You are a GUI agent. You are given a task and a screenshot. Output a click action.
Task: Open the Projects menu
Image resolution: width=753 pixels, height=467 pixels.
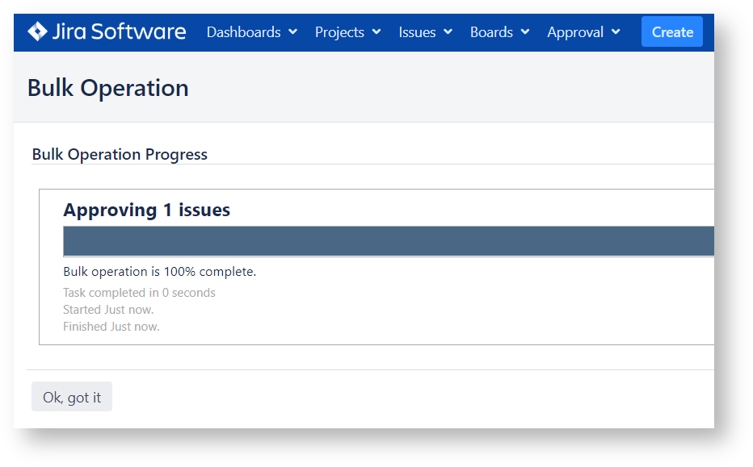[347, 32]
